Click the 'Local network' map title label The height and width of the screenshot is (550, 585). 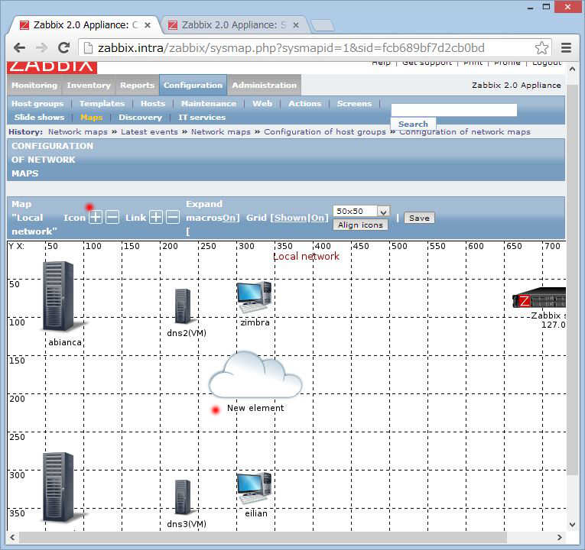307,257
